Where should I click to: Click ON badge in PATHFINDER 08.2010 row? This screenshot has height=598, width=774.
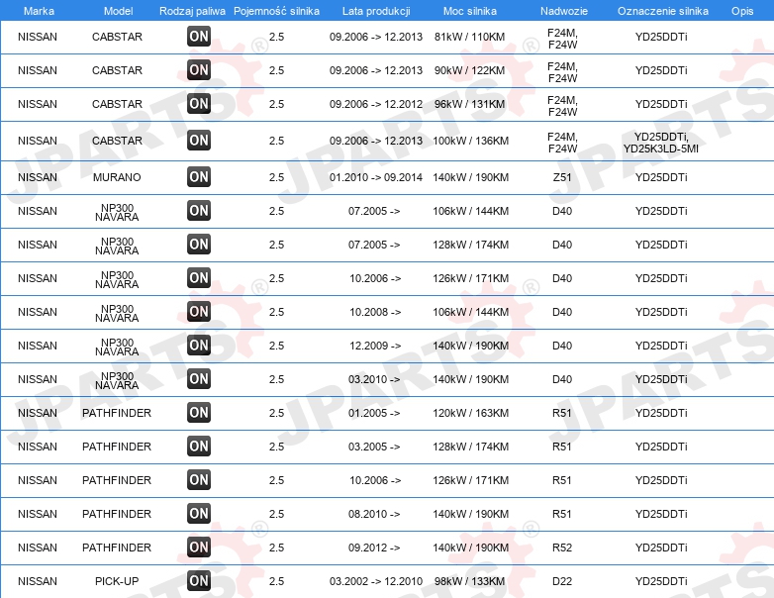(x=199, y=514)
